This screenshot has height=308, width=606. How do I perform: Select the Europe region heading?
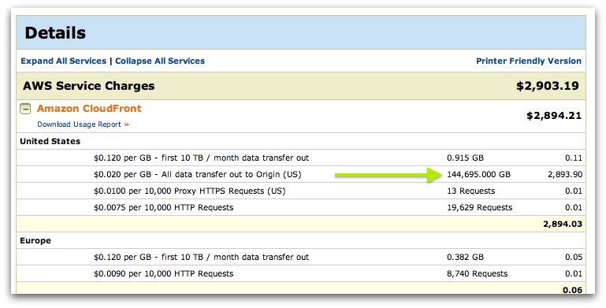(x=35, y=241)
